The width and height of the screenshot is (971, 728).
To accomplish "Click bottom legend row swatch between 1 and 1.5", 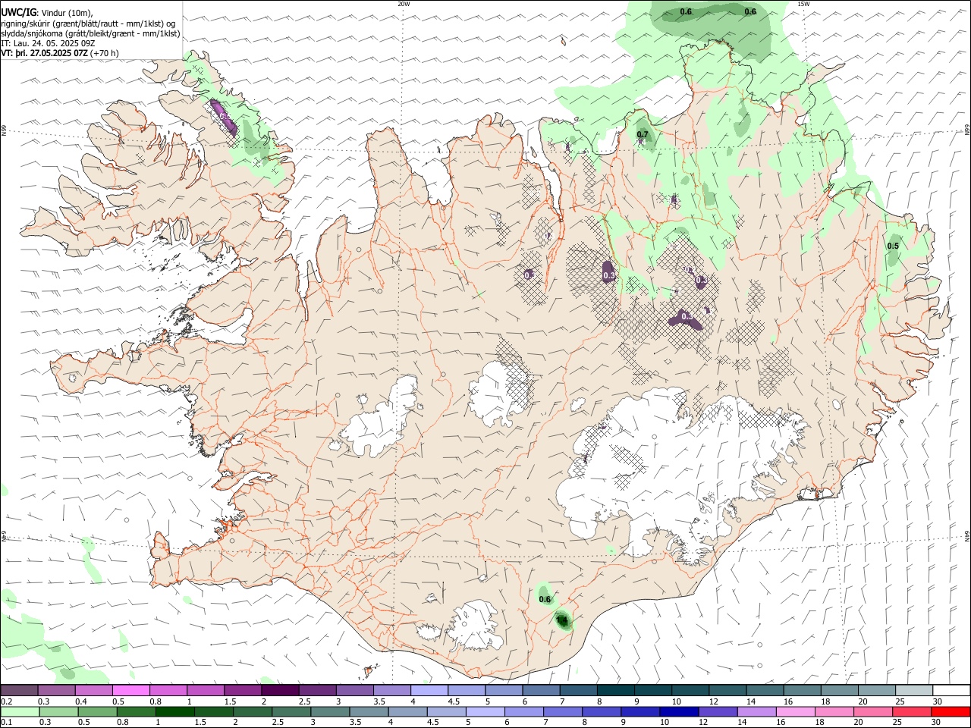I will [x=175, y=712].
